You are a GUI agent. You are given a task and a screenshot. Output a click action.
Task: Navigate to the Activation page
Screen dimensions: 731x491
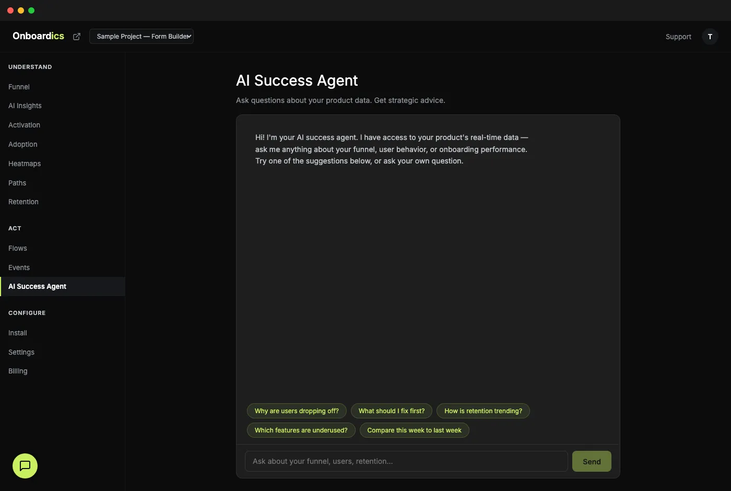(x=24, y=125)
